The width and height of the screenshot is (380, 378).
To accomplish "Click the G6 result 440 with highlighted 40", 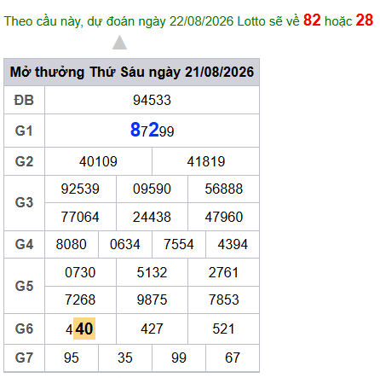I will 80,329.
